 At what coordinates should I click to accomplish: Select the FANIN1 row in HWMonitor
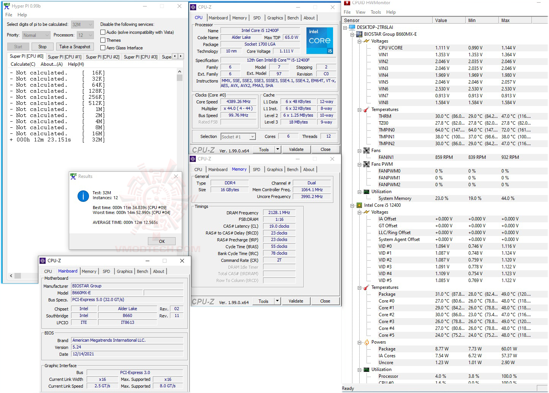pos(445,157)
